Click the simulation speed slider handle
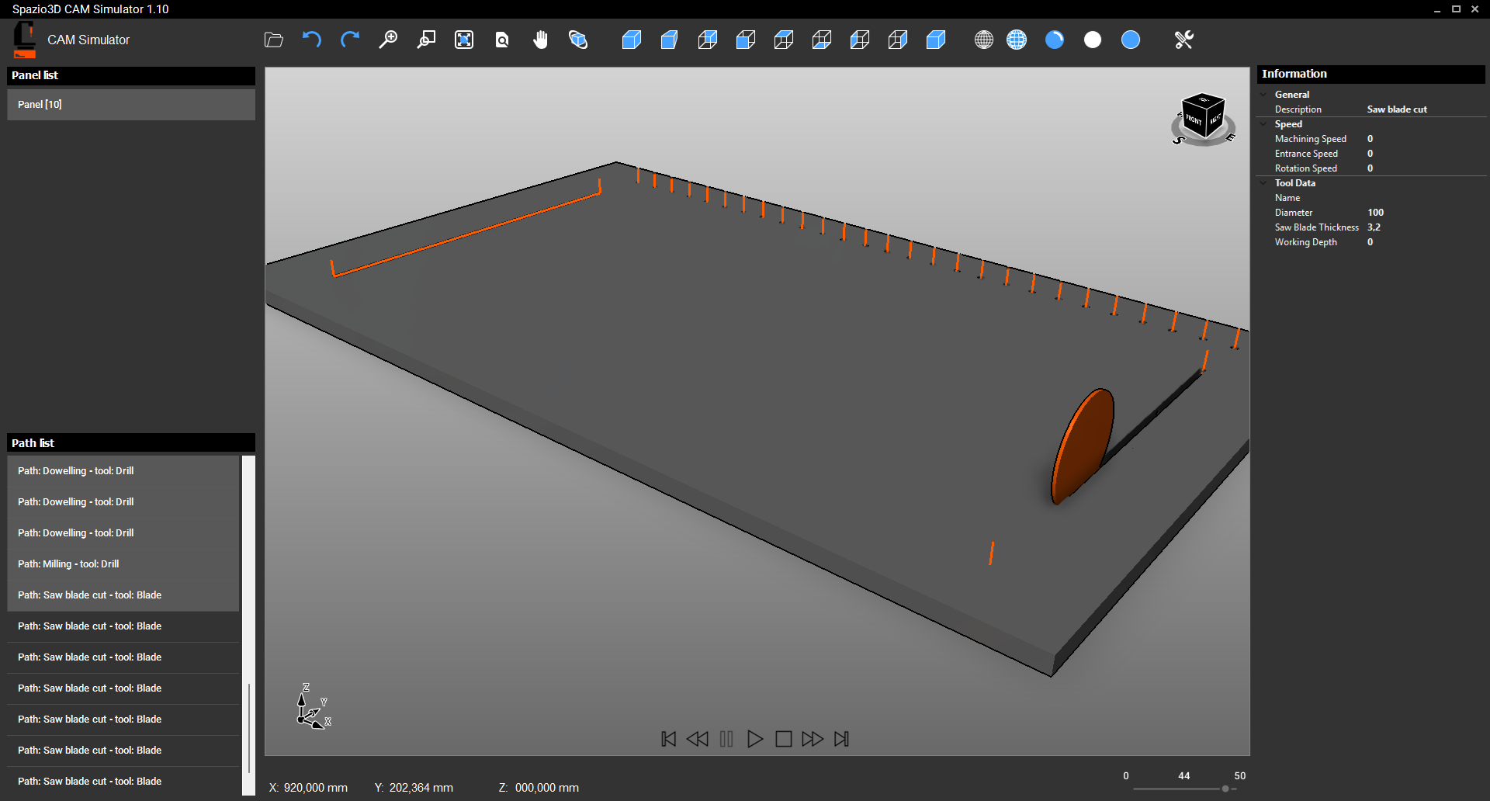 point(1225,789)
